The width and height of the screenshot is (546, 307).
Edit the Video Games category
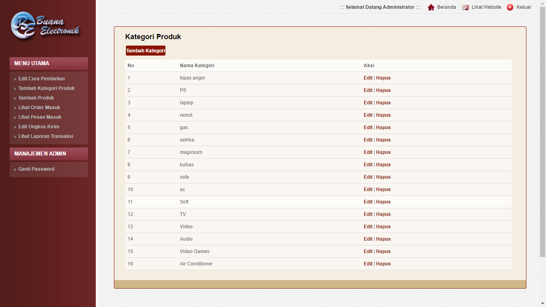(368, 251)
